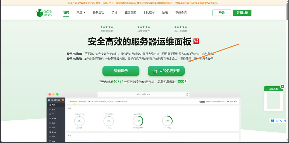Click the red 永久免费 badge

tap(196, 41)
